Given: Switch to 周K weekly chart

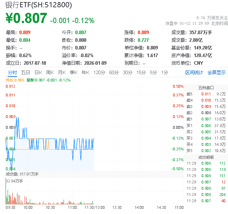Looking at the screenshot, I should pos(50,72).
